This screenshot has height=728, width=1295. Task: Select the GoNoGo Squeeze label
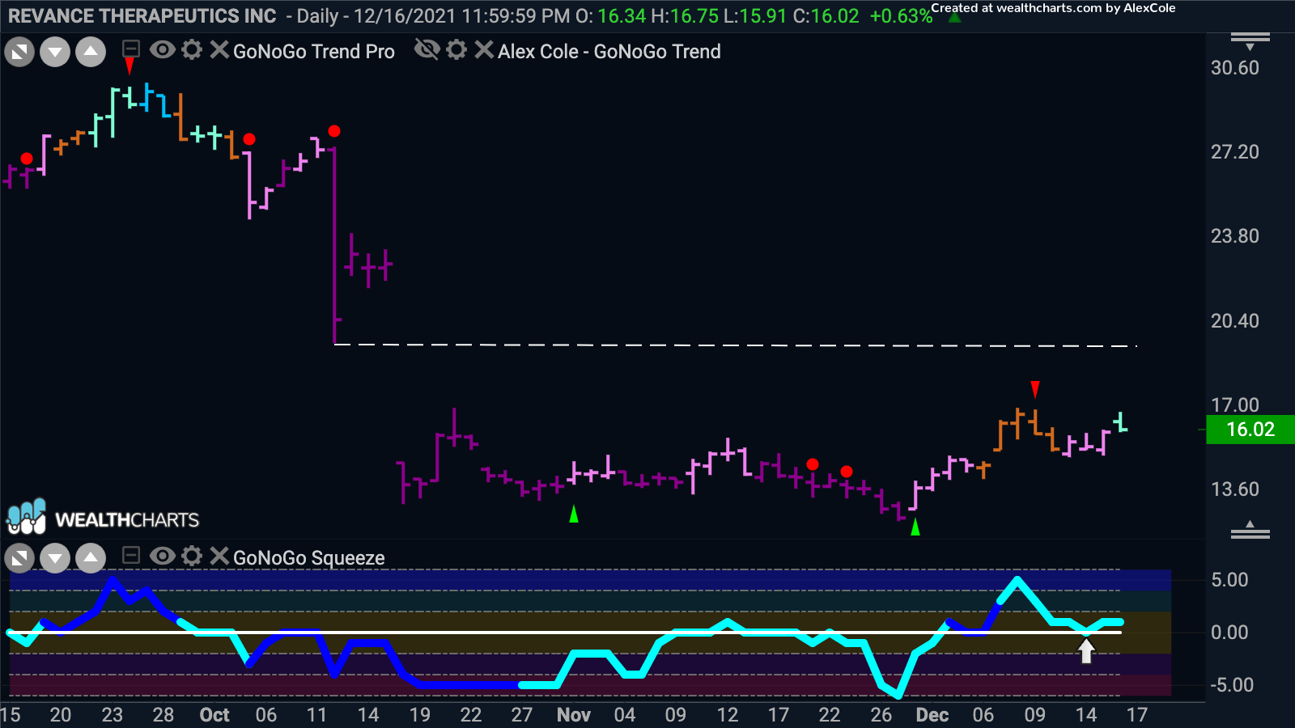click(x=309, y=558)
